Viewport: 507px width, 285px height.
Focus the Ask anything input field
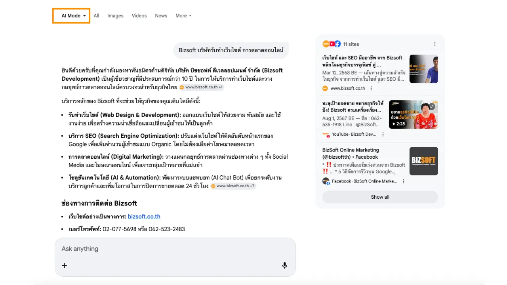point(174,249)
